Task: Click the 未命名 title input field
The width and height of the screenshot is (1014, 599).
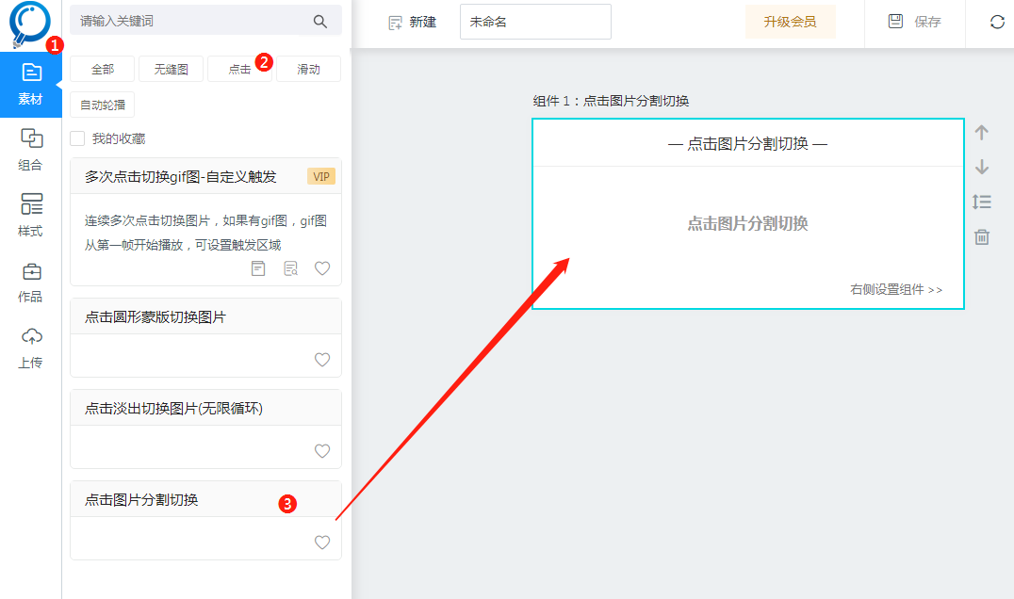Action: click(535, 22)
